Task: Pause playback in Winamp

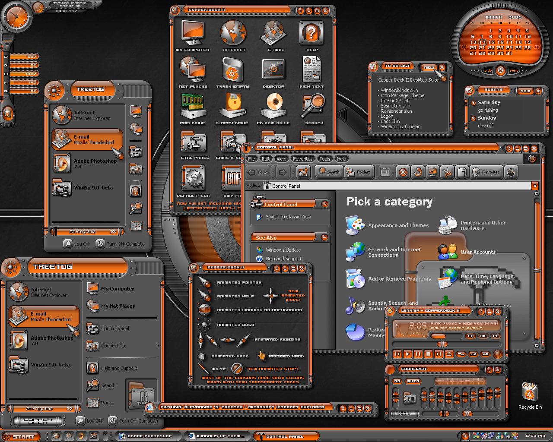Action: [418, 354]
